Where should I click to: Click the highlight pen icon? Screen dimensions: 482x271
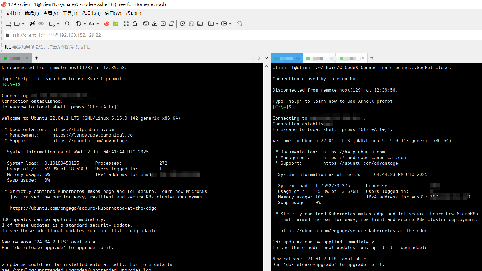pos(155,24)
